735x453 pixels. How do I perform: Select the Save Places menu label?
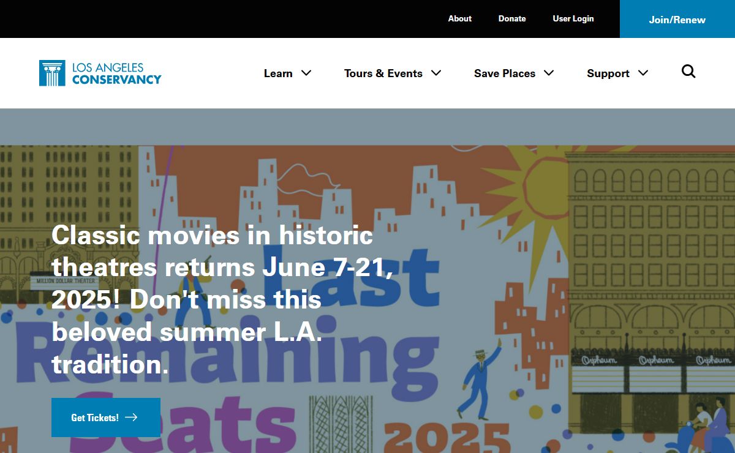pos(504,73)
